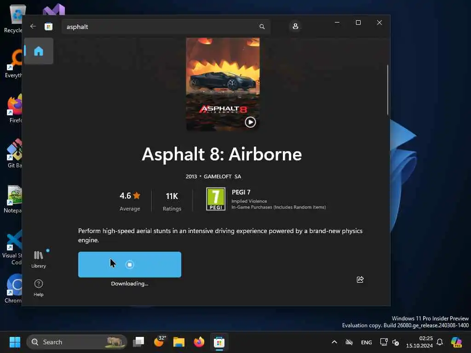471x353 pixels.
Task: Close the Microsoft Store window
Action: (379, 23)
